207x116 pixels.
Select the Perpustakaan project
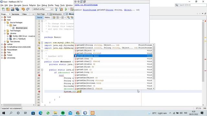(x=12, y=50)
